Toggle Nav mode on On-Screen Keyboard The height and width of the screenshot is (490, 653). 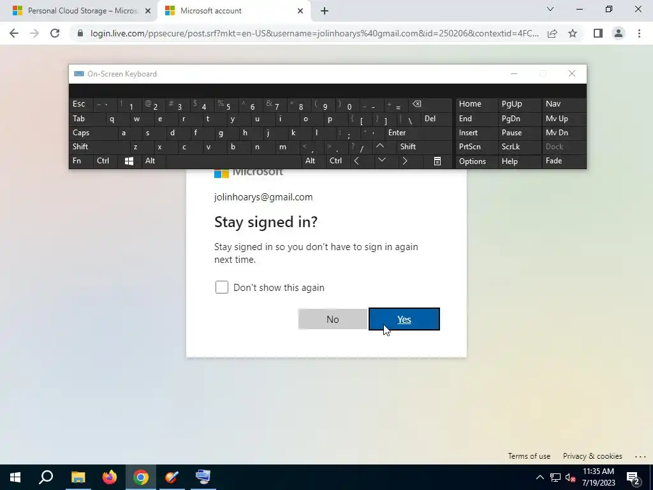(x=564, y=104)
